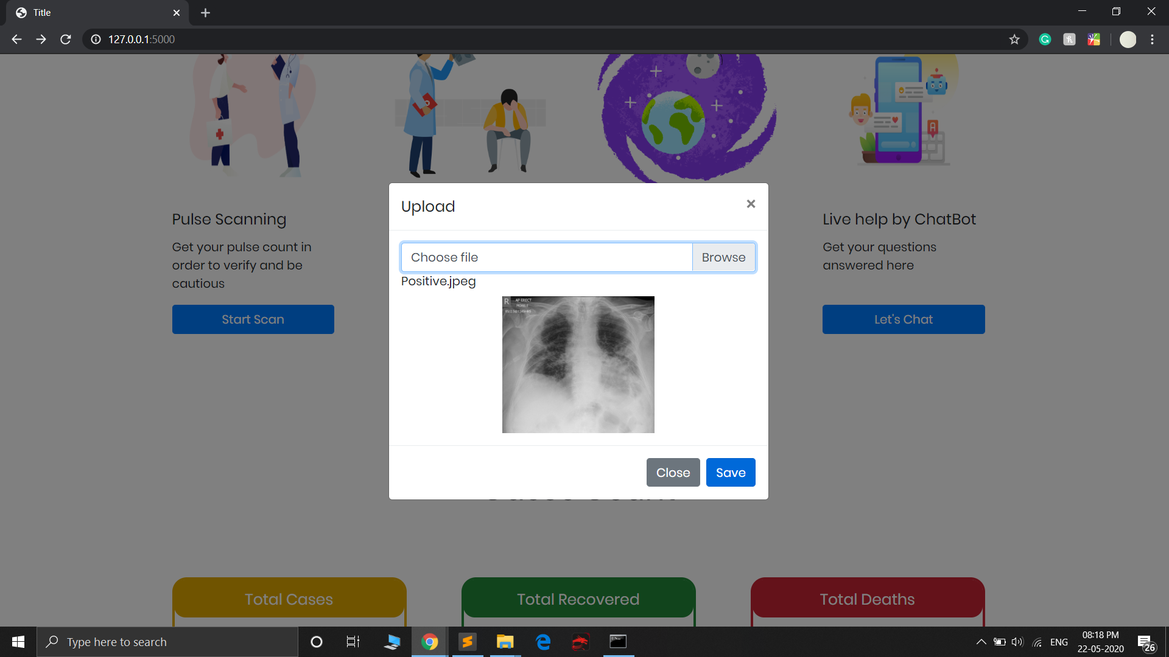Go back using browser back arrow
Screen dimensions: 1169x657
16,40
